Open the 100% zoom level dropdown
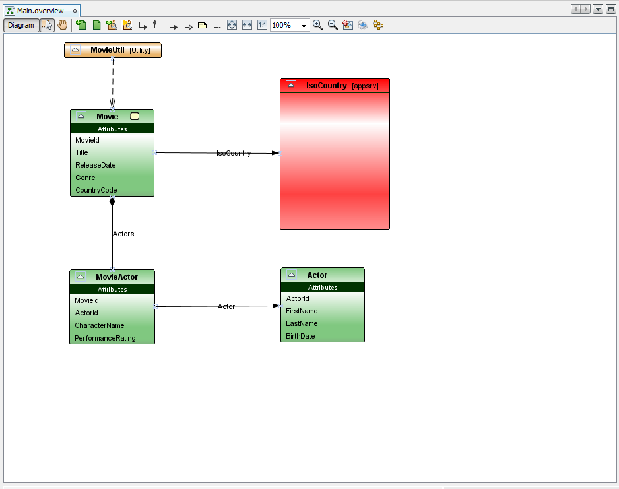This screenshot has height=489, width=619. coord(304,26)
